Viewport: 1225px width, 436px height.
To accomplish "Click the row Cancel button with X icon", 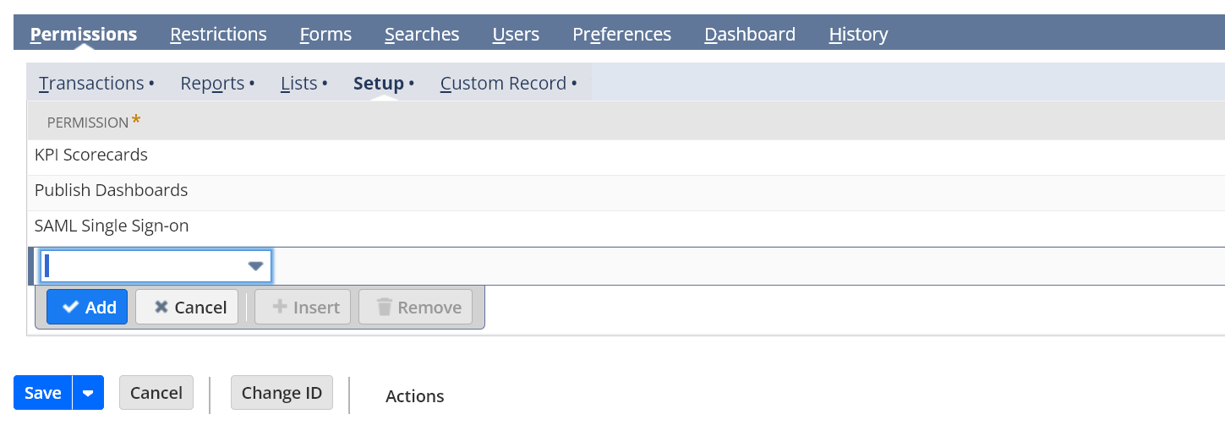I will (x=187, y=308).
